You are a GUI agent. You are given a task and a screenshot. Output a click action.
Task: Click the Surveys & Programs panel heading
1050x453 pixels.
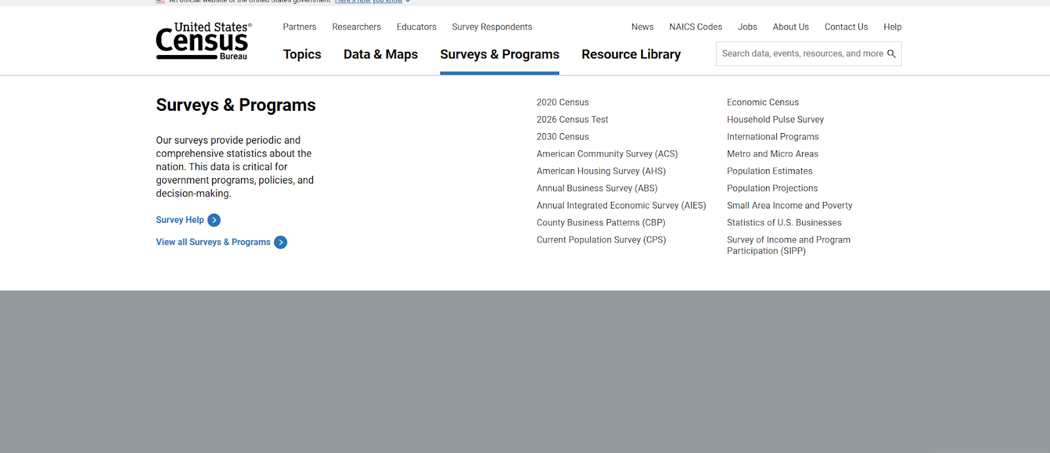236,105
